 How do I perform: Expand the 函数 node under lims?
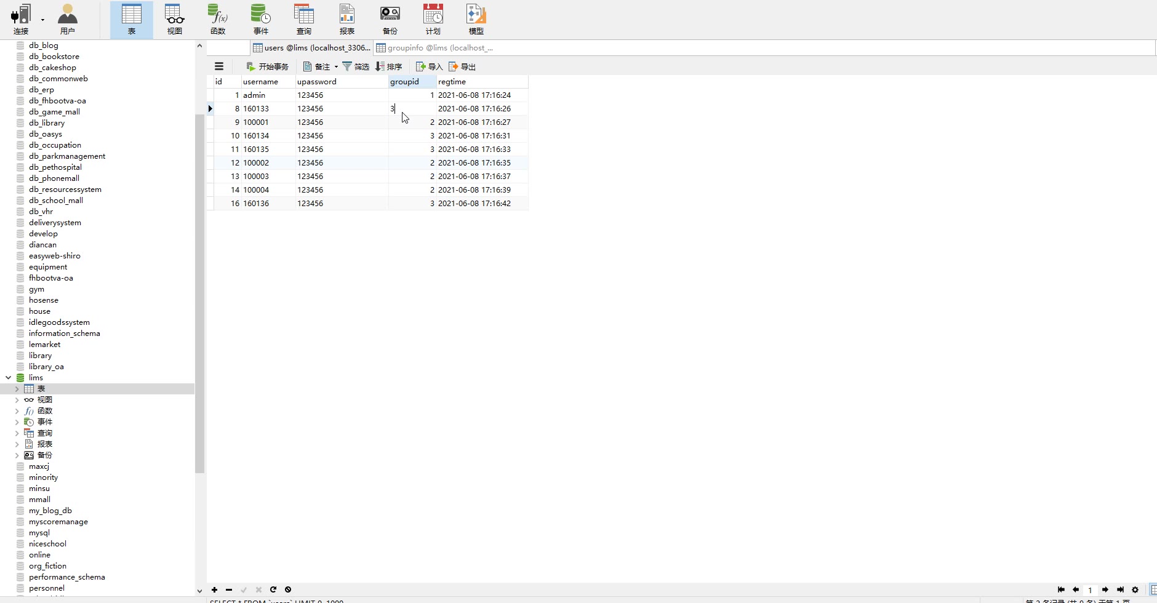(17, 411)
